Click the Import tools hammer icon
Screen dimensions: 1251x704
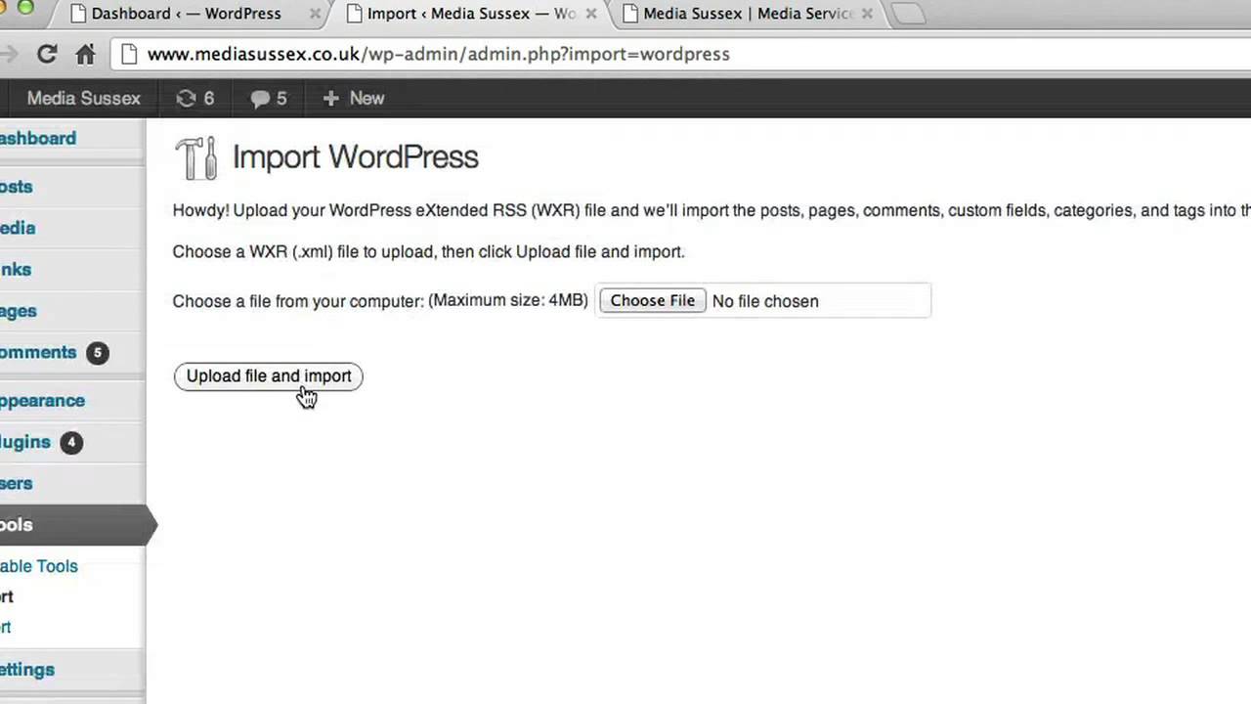click(196, 157)
